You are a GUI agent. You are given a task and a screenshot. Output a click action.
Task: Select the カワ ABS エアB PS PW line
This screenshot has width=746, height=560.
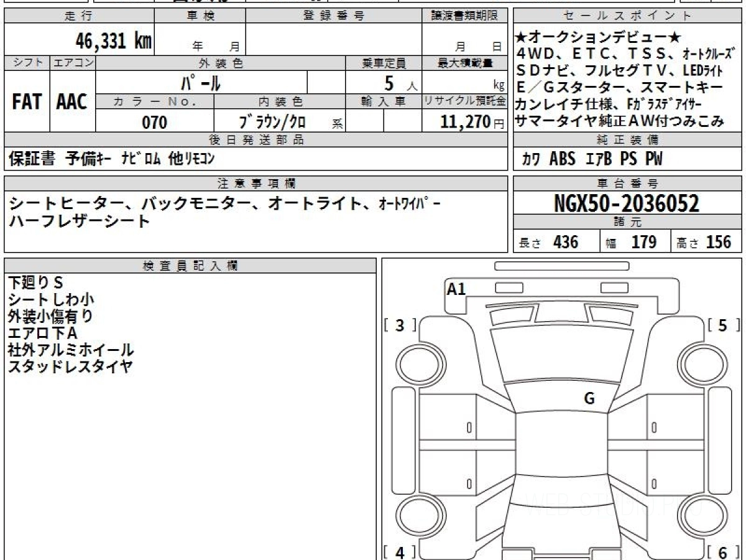[592, 160]
